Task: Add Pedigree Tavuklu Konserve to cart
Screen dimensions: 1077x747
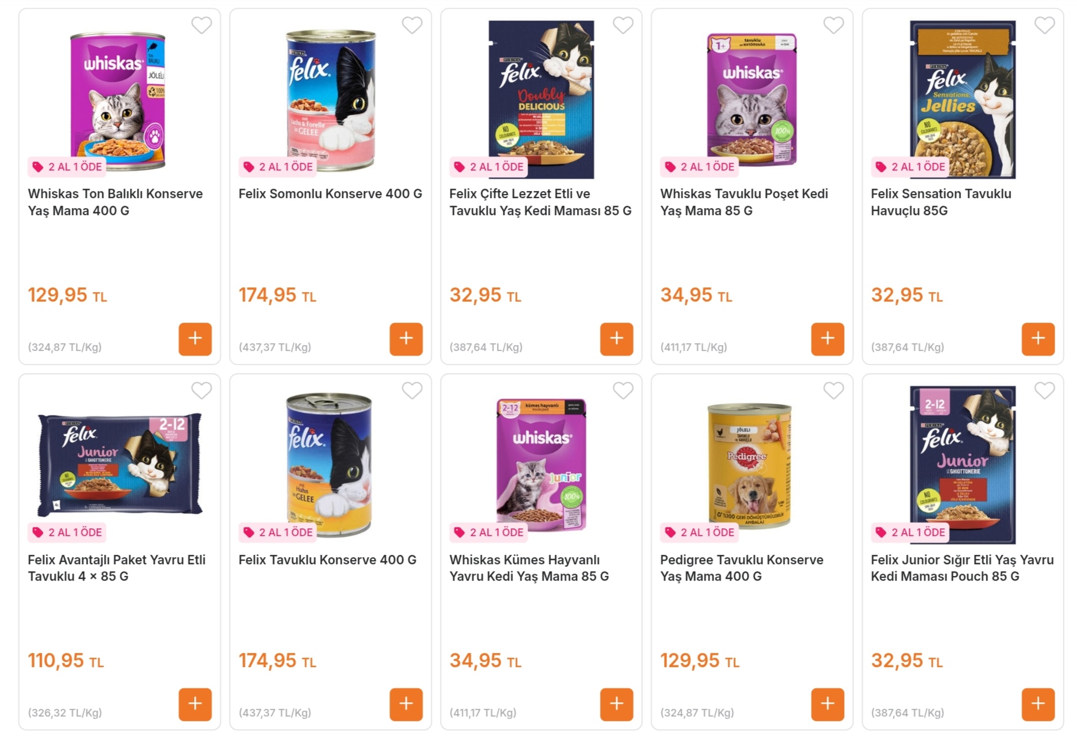Action: 827,704
